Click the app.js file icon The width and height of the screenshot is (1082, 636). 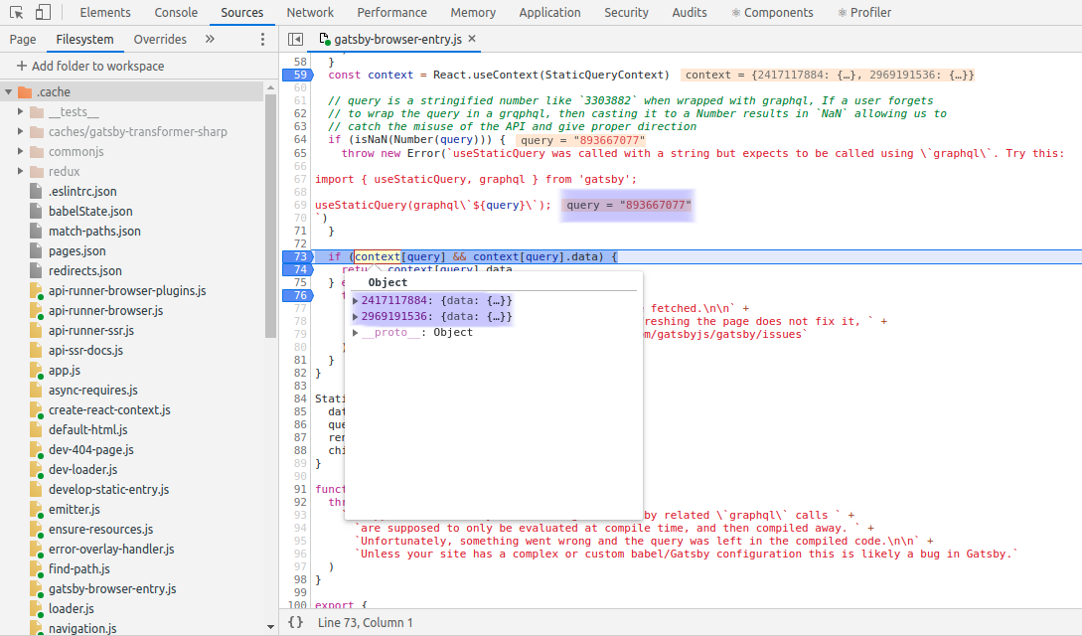pyautogui.click(x=36, y=371)
